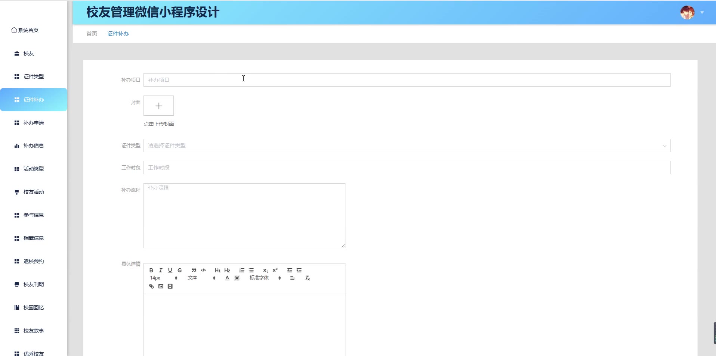The image size is (716, 356).
Task: Click the user avatar picture
Action: click(x=687, y=13)
